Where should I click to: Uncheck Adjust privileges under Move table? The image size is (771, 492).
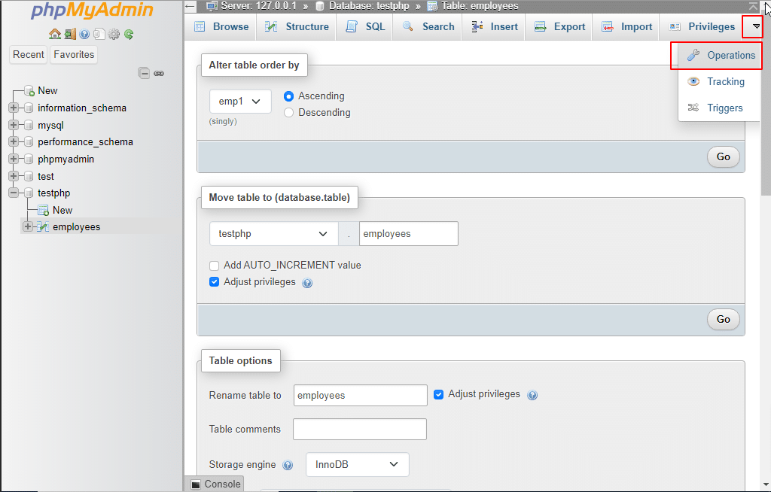214,281
